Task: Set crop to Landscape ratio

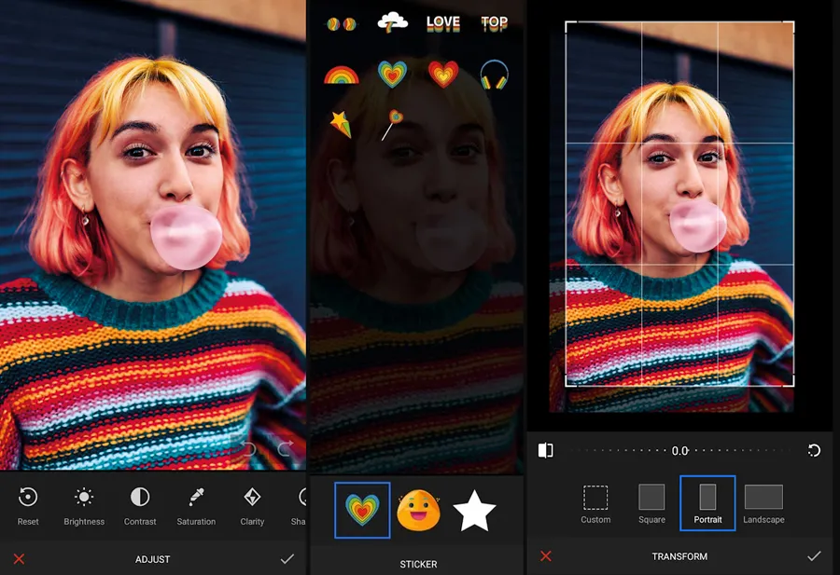Action: click(763, 503)
